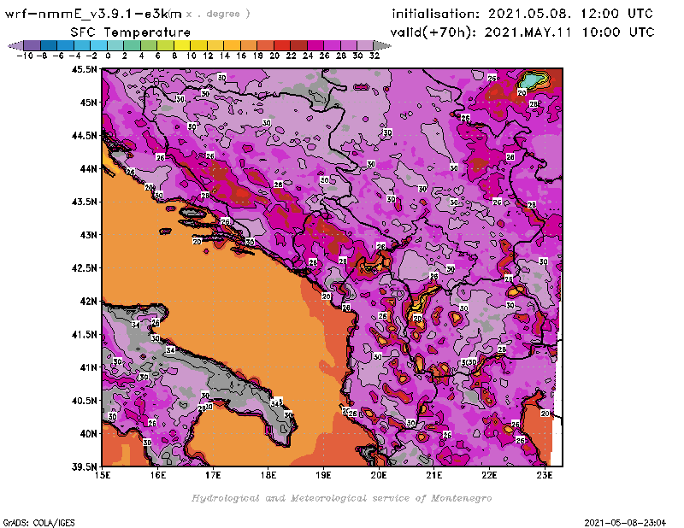Click the gray above-32 legend arrow
Screen dimensions: 684x528
[x=382, y=45]
